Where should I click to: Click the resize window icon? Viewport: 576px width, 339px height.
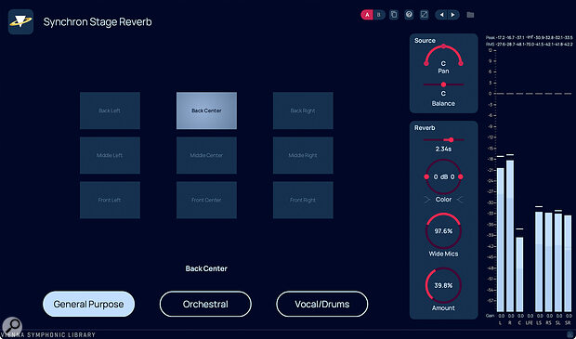point(424,15)
